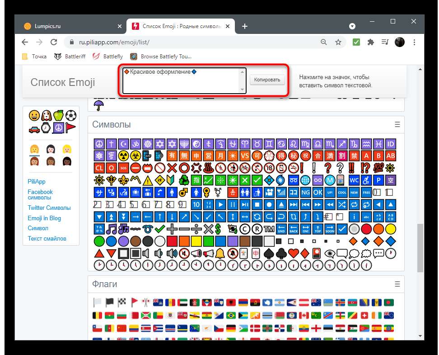This screenshot has width=439, height=355.
Task: Expand the Символы section menu
Action: [x=397, y=124]
